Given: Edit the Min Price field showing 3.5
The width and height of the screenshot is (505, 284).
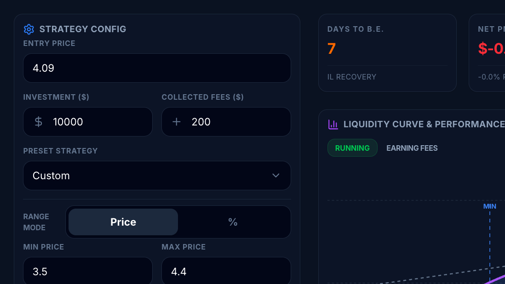Looking at the screenshot, I should click(87, 271).
